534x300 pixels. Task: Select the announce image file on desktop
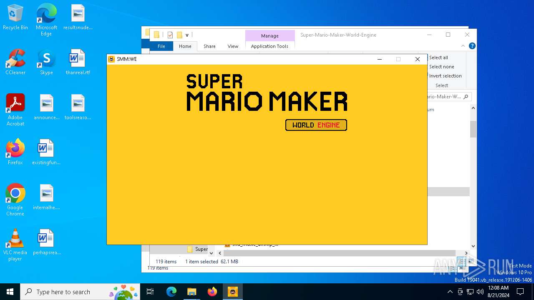tap(46, 107)
